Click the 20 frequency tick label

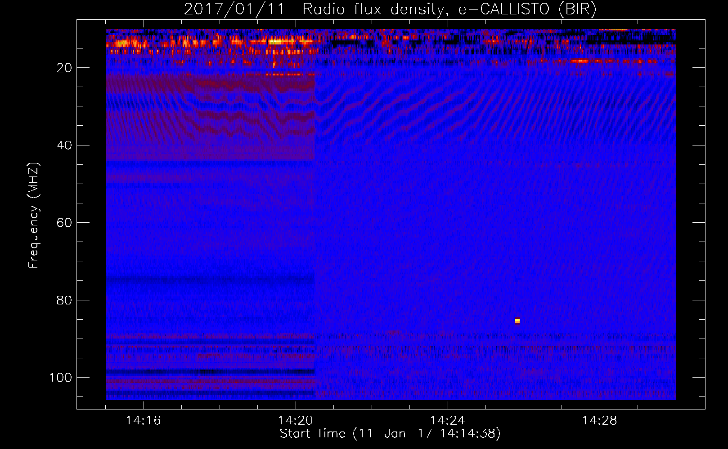point(64,68)
